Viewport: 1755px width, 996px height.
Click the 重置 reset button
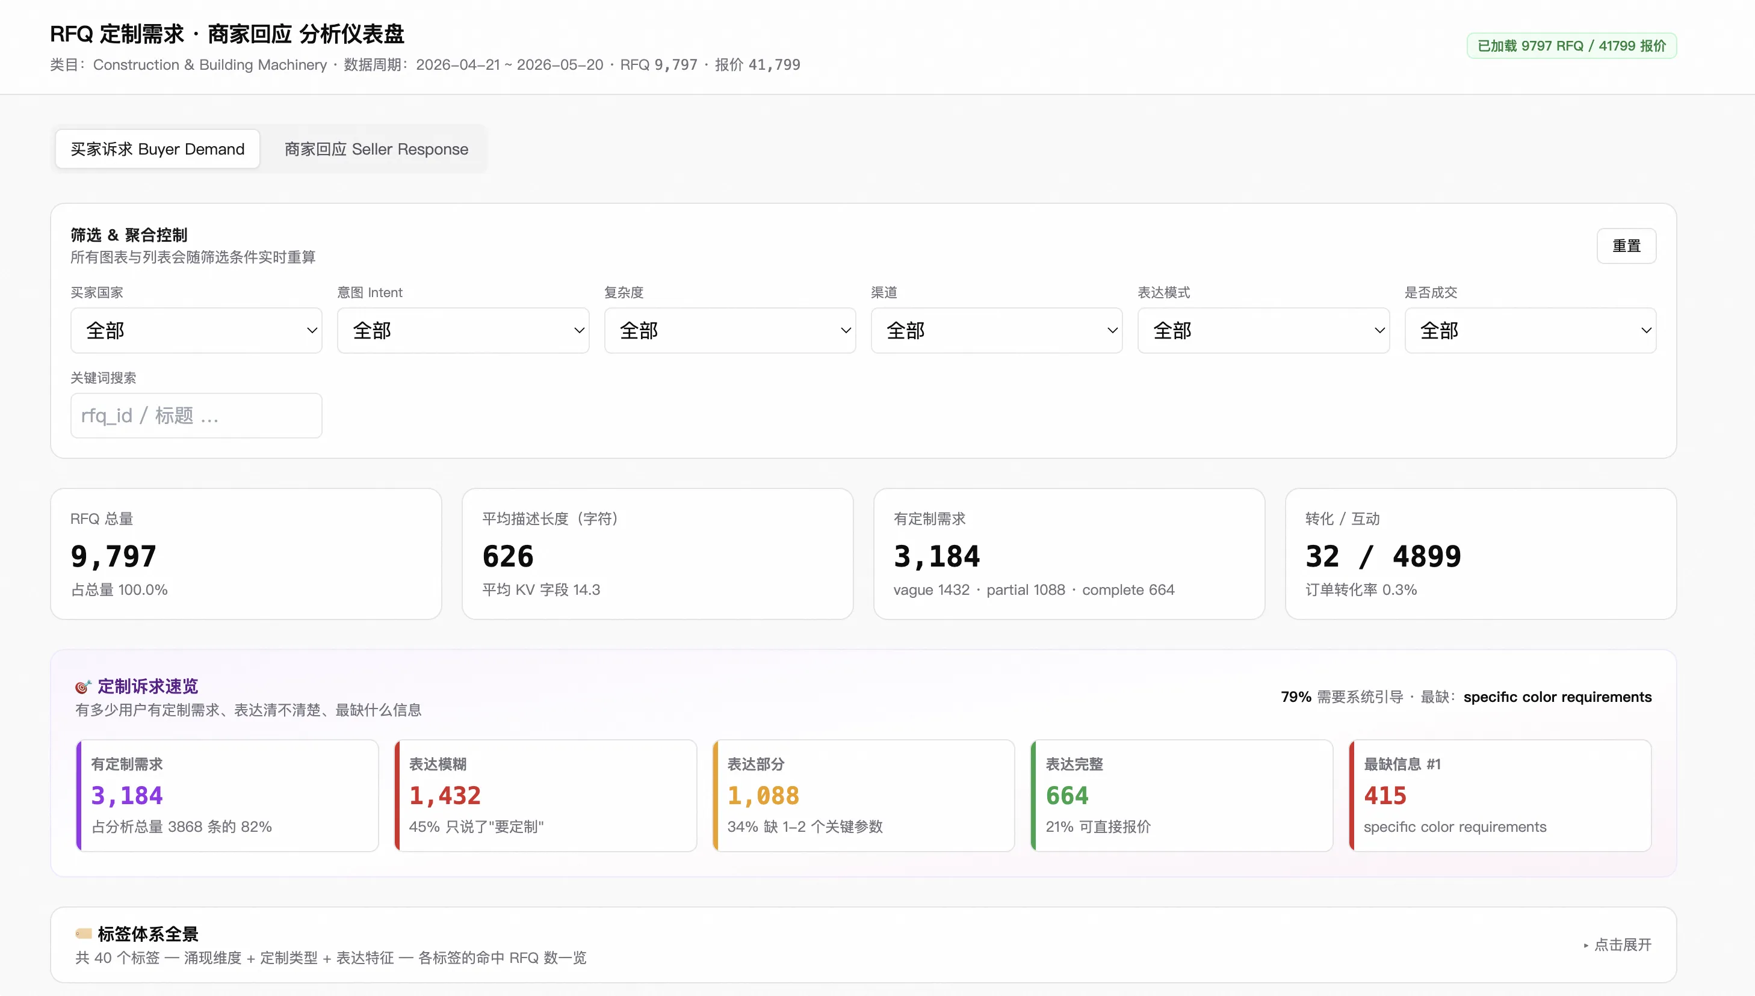coord(1626,245)
